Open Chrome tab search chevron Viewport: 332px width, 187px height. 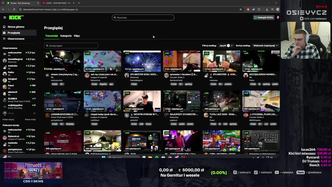3,3
